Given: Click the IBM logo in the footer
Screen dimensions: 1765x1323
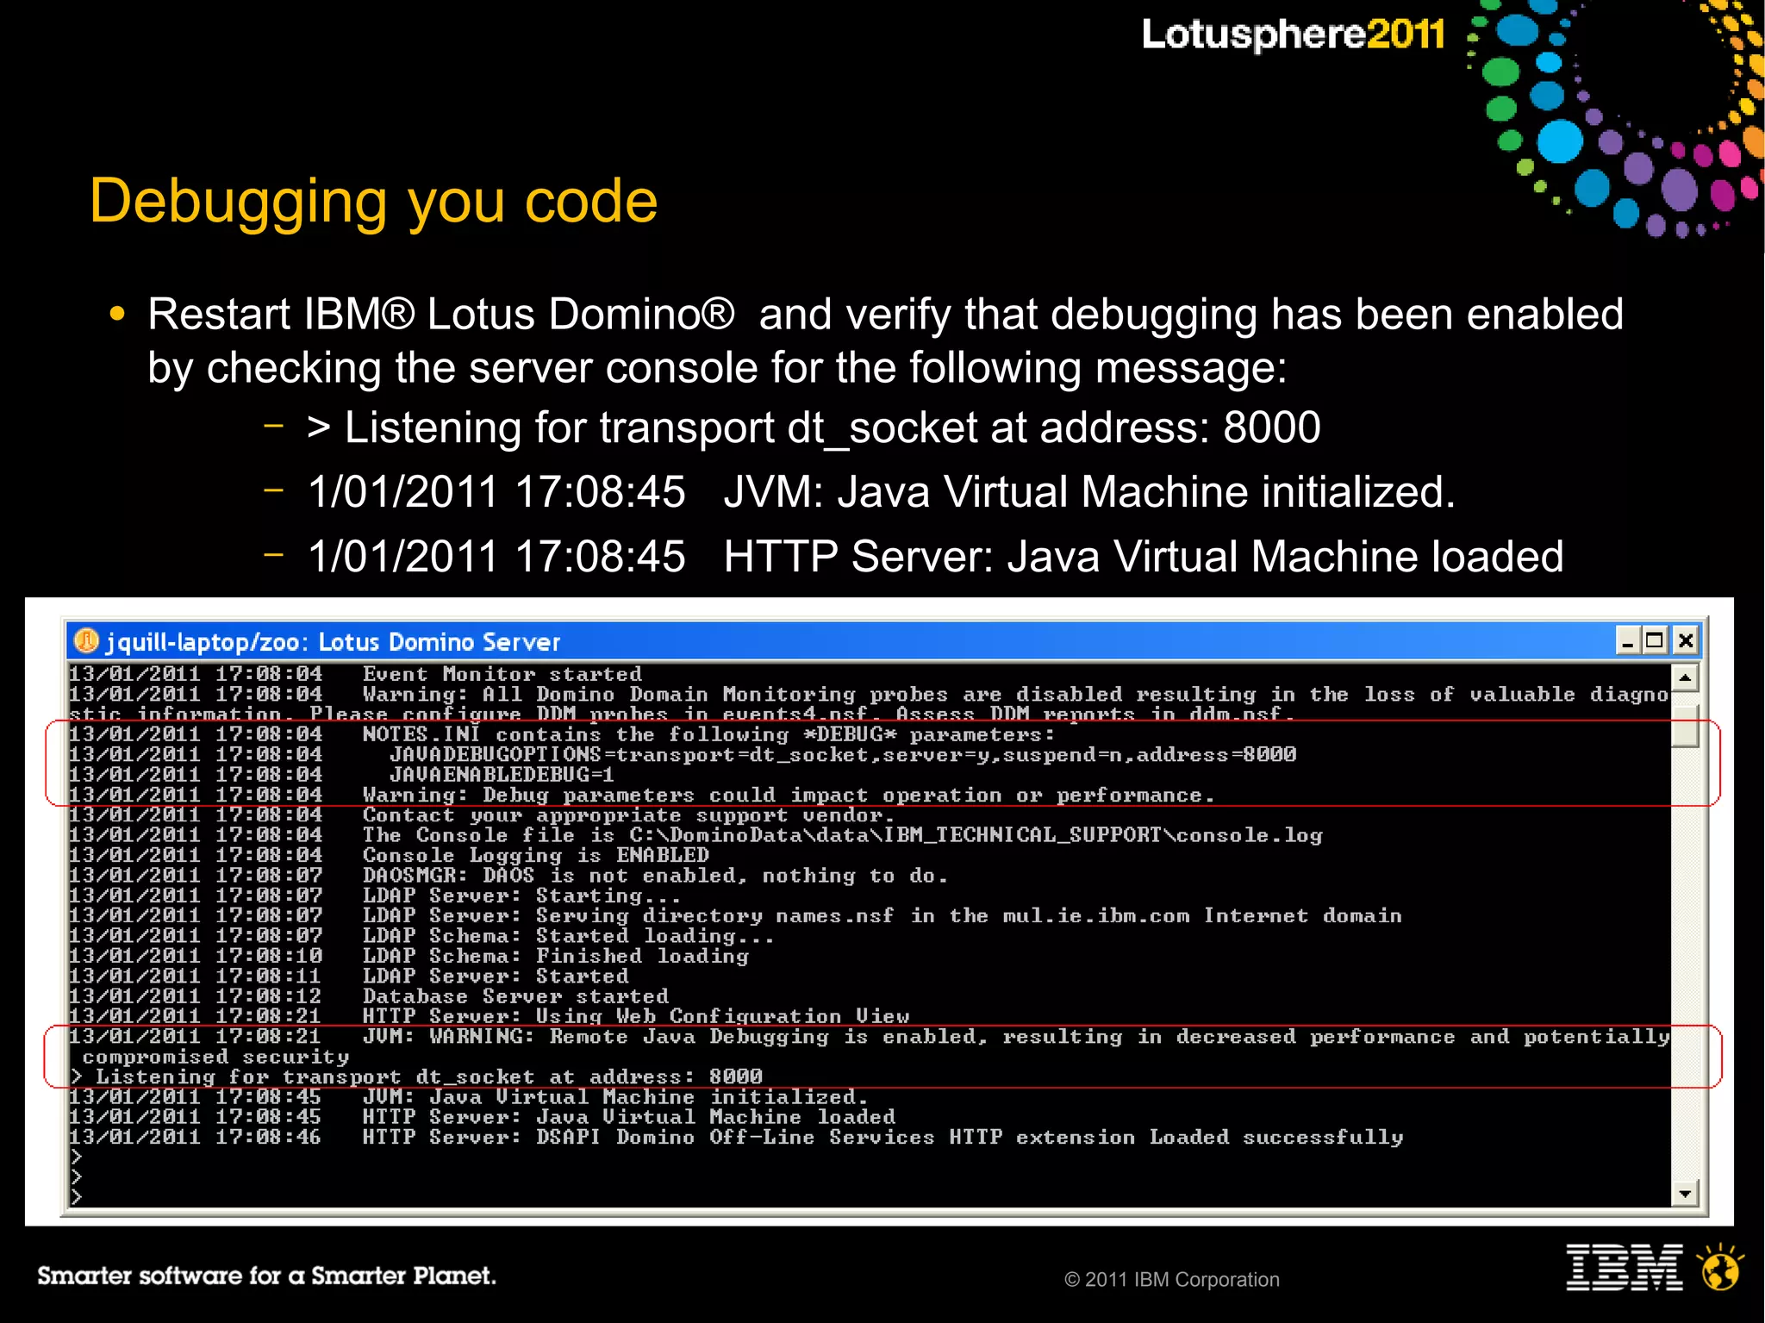Looking at the screenshot, I should pyautogui.click(x=1624, y=1267).
